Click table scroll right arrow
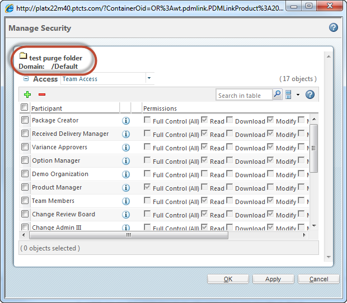This screenshot has height=303, width=347. pos(304,235)
